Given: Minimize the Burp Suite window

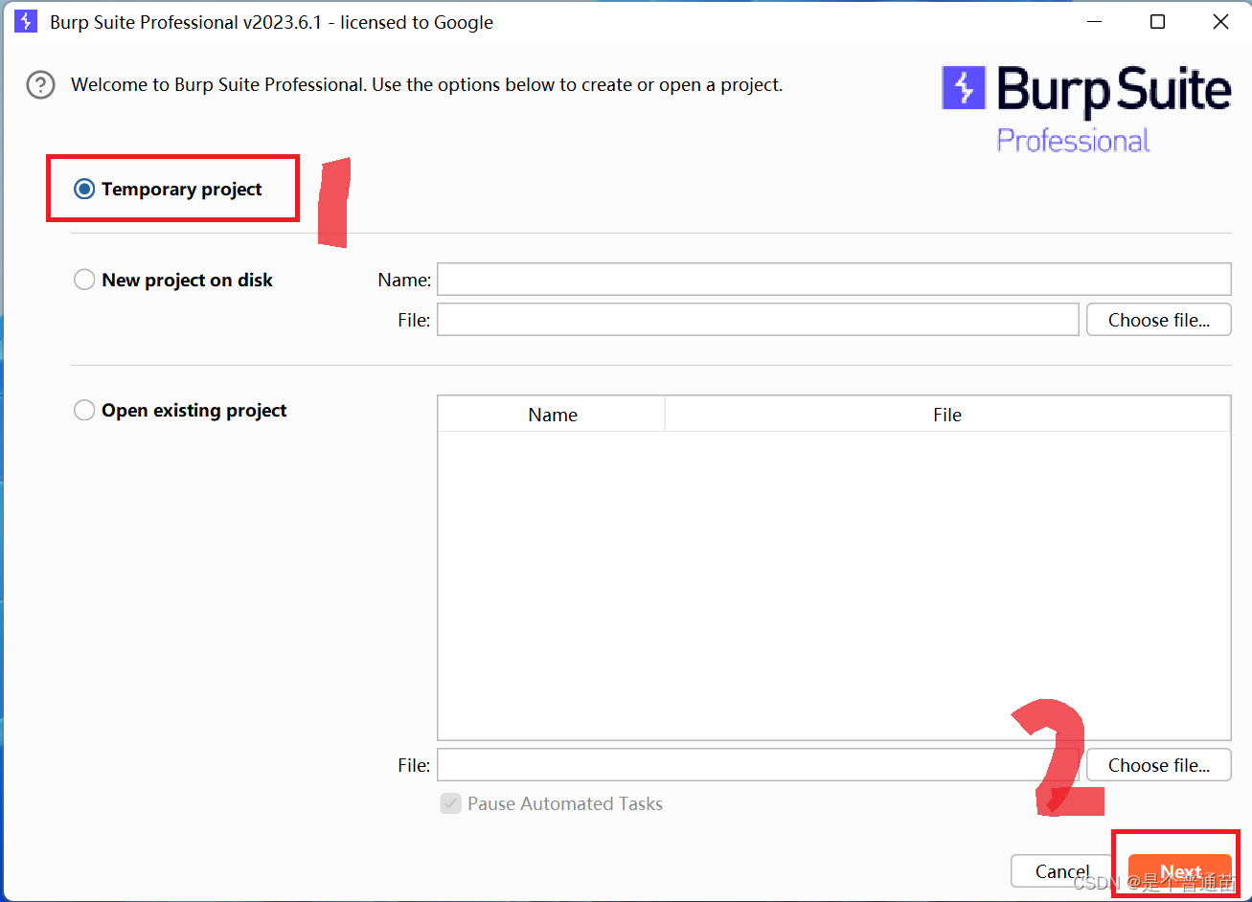Looking at the screenshot, I should (x=1095, y=22).
